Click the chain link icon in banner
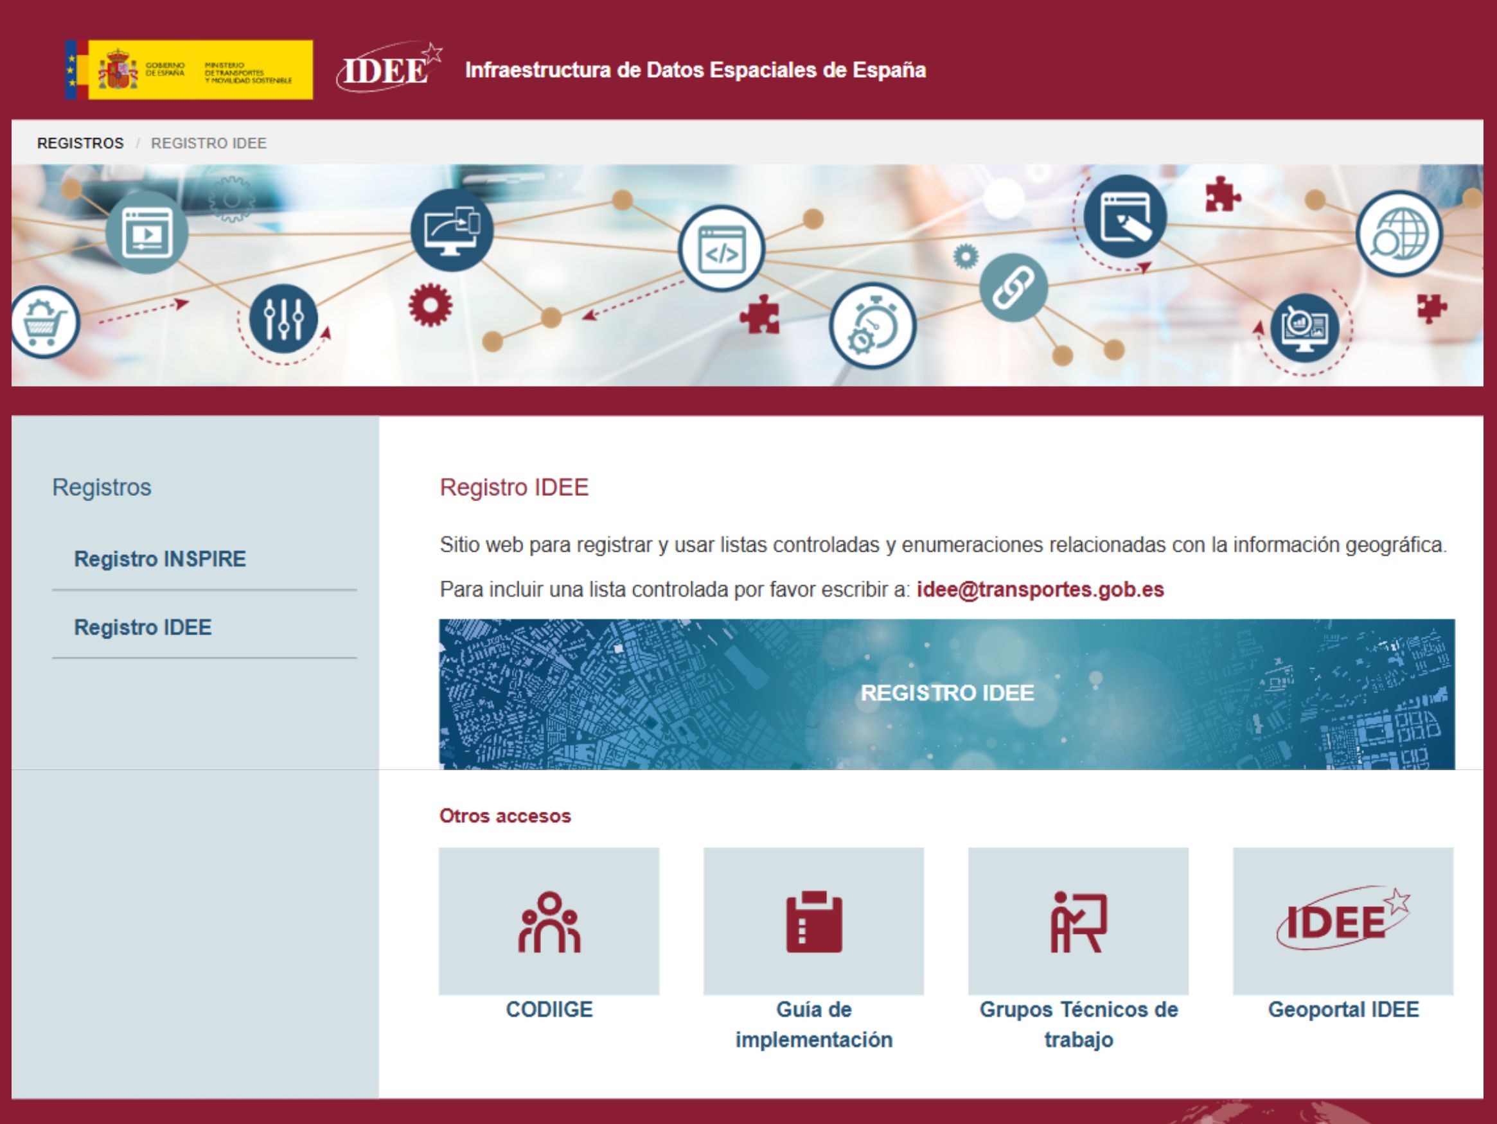Image resolution: width=1497 pixels, height=1124 pixels. [1013, 288]
